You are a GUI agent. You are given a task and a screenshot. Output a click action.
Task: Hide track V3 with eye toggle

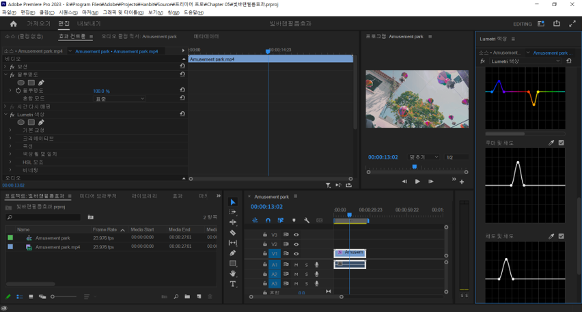pos(296,235)
